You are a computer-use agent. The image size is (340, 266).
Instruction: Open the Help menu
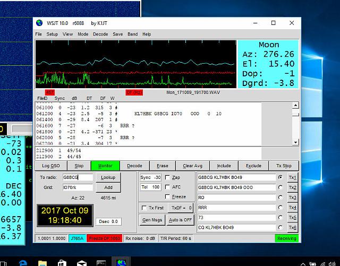pos(147,34)
